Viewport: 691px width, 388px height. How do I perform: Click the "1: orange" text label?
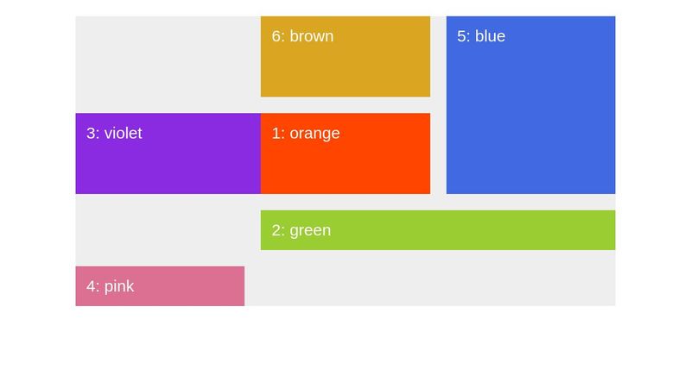pyautogui.click(x=306, y=134)
